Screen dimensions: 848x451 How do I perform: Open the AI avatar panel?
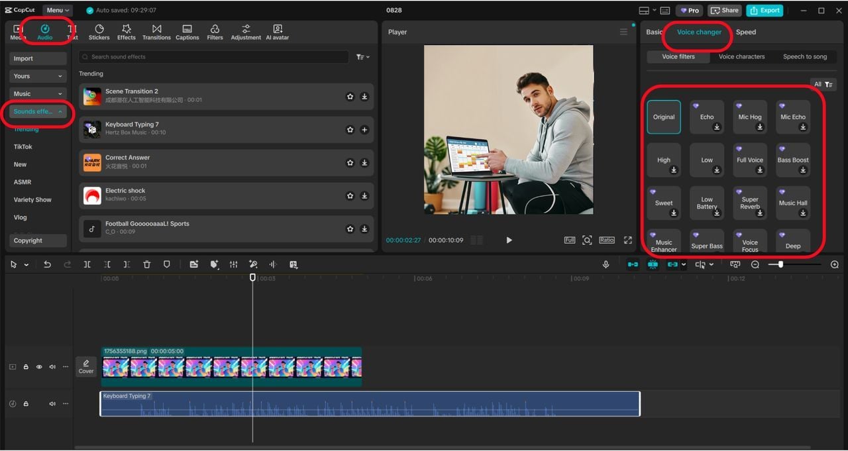click(278, 32)
